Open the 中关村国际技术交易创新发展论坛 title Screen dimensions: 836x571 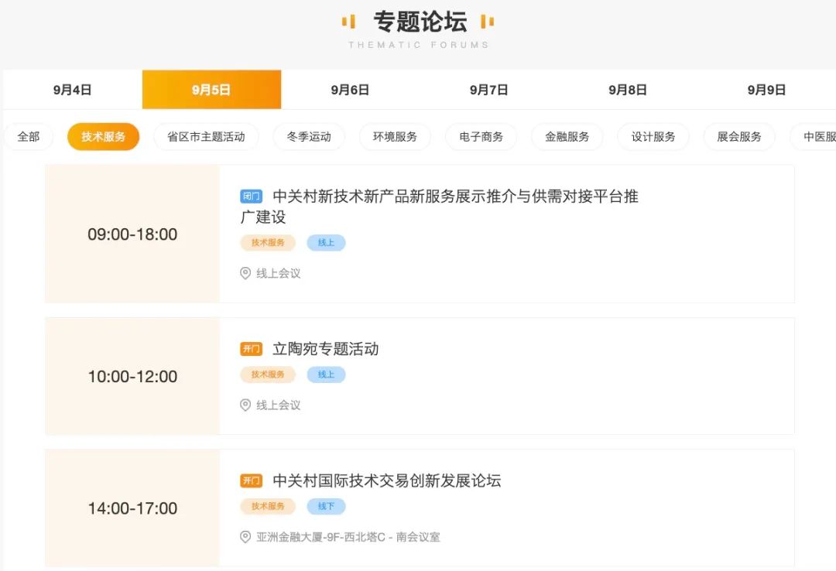coord(386,480)
